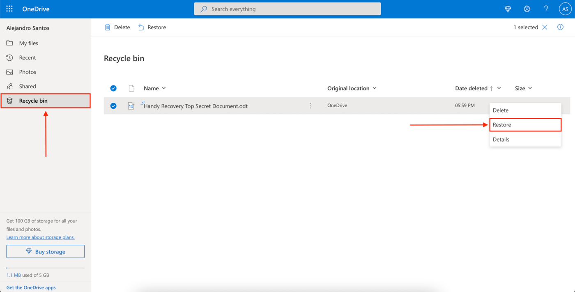Open the Settings gear icon
The image size is (575, 292).
(x=527, y=9)
